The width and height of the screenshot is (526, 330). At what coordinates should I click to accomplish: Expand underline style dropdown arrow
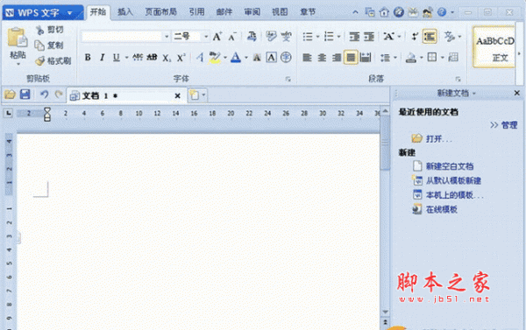[127, 58]
